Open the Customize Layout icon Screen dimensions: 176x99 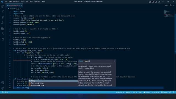159,2
